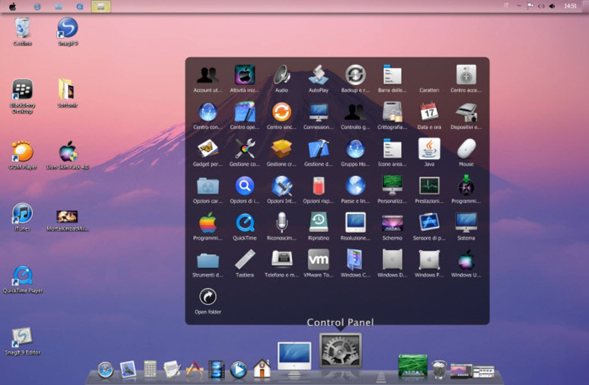Open the trash can in dock

(439, 369)
